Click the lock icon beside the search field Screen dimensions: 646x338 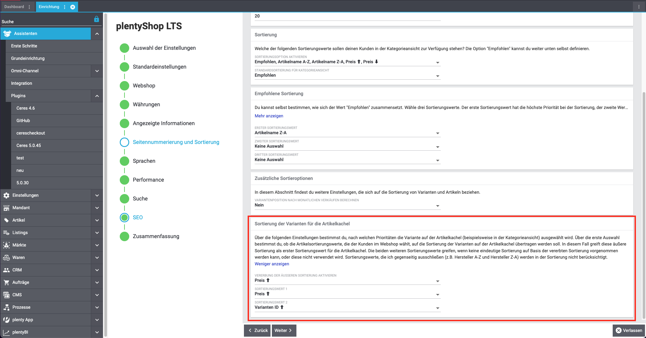[97, 19]
